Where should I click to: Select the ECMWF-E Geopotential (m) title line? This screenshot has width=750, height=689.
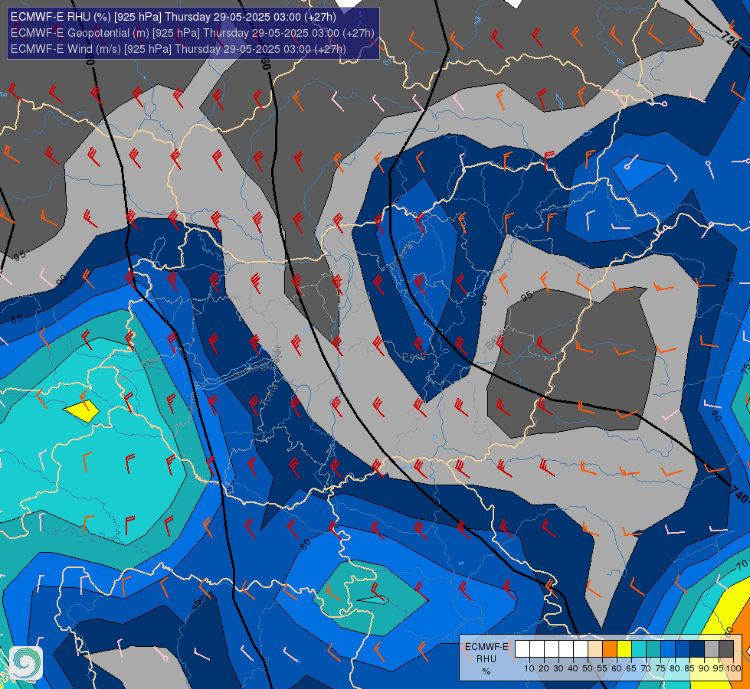(192, 33)
